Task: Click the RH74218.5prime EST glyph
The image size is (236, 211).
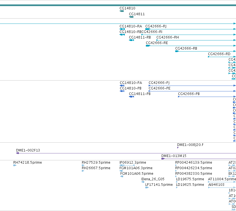Action: coord(15,165)
